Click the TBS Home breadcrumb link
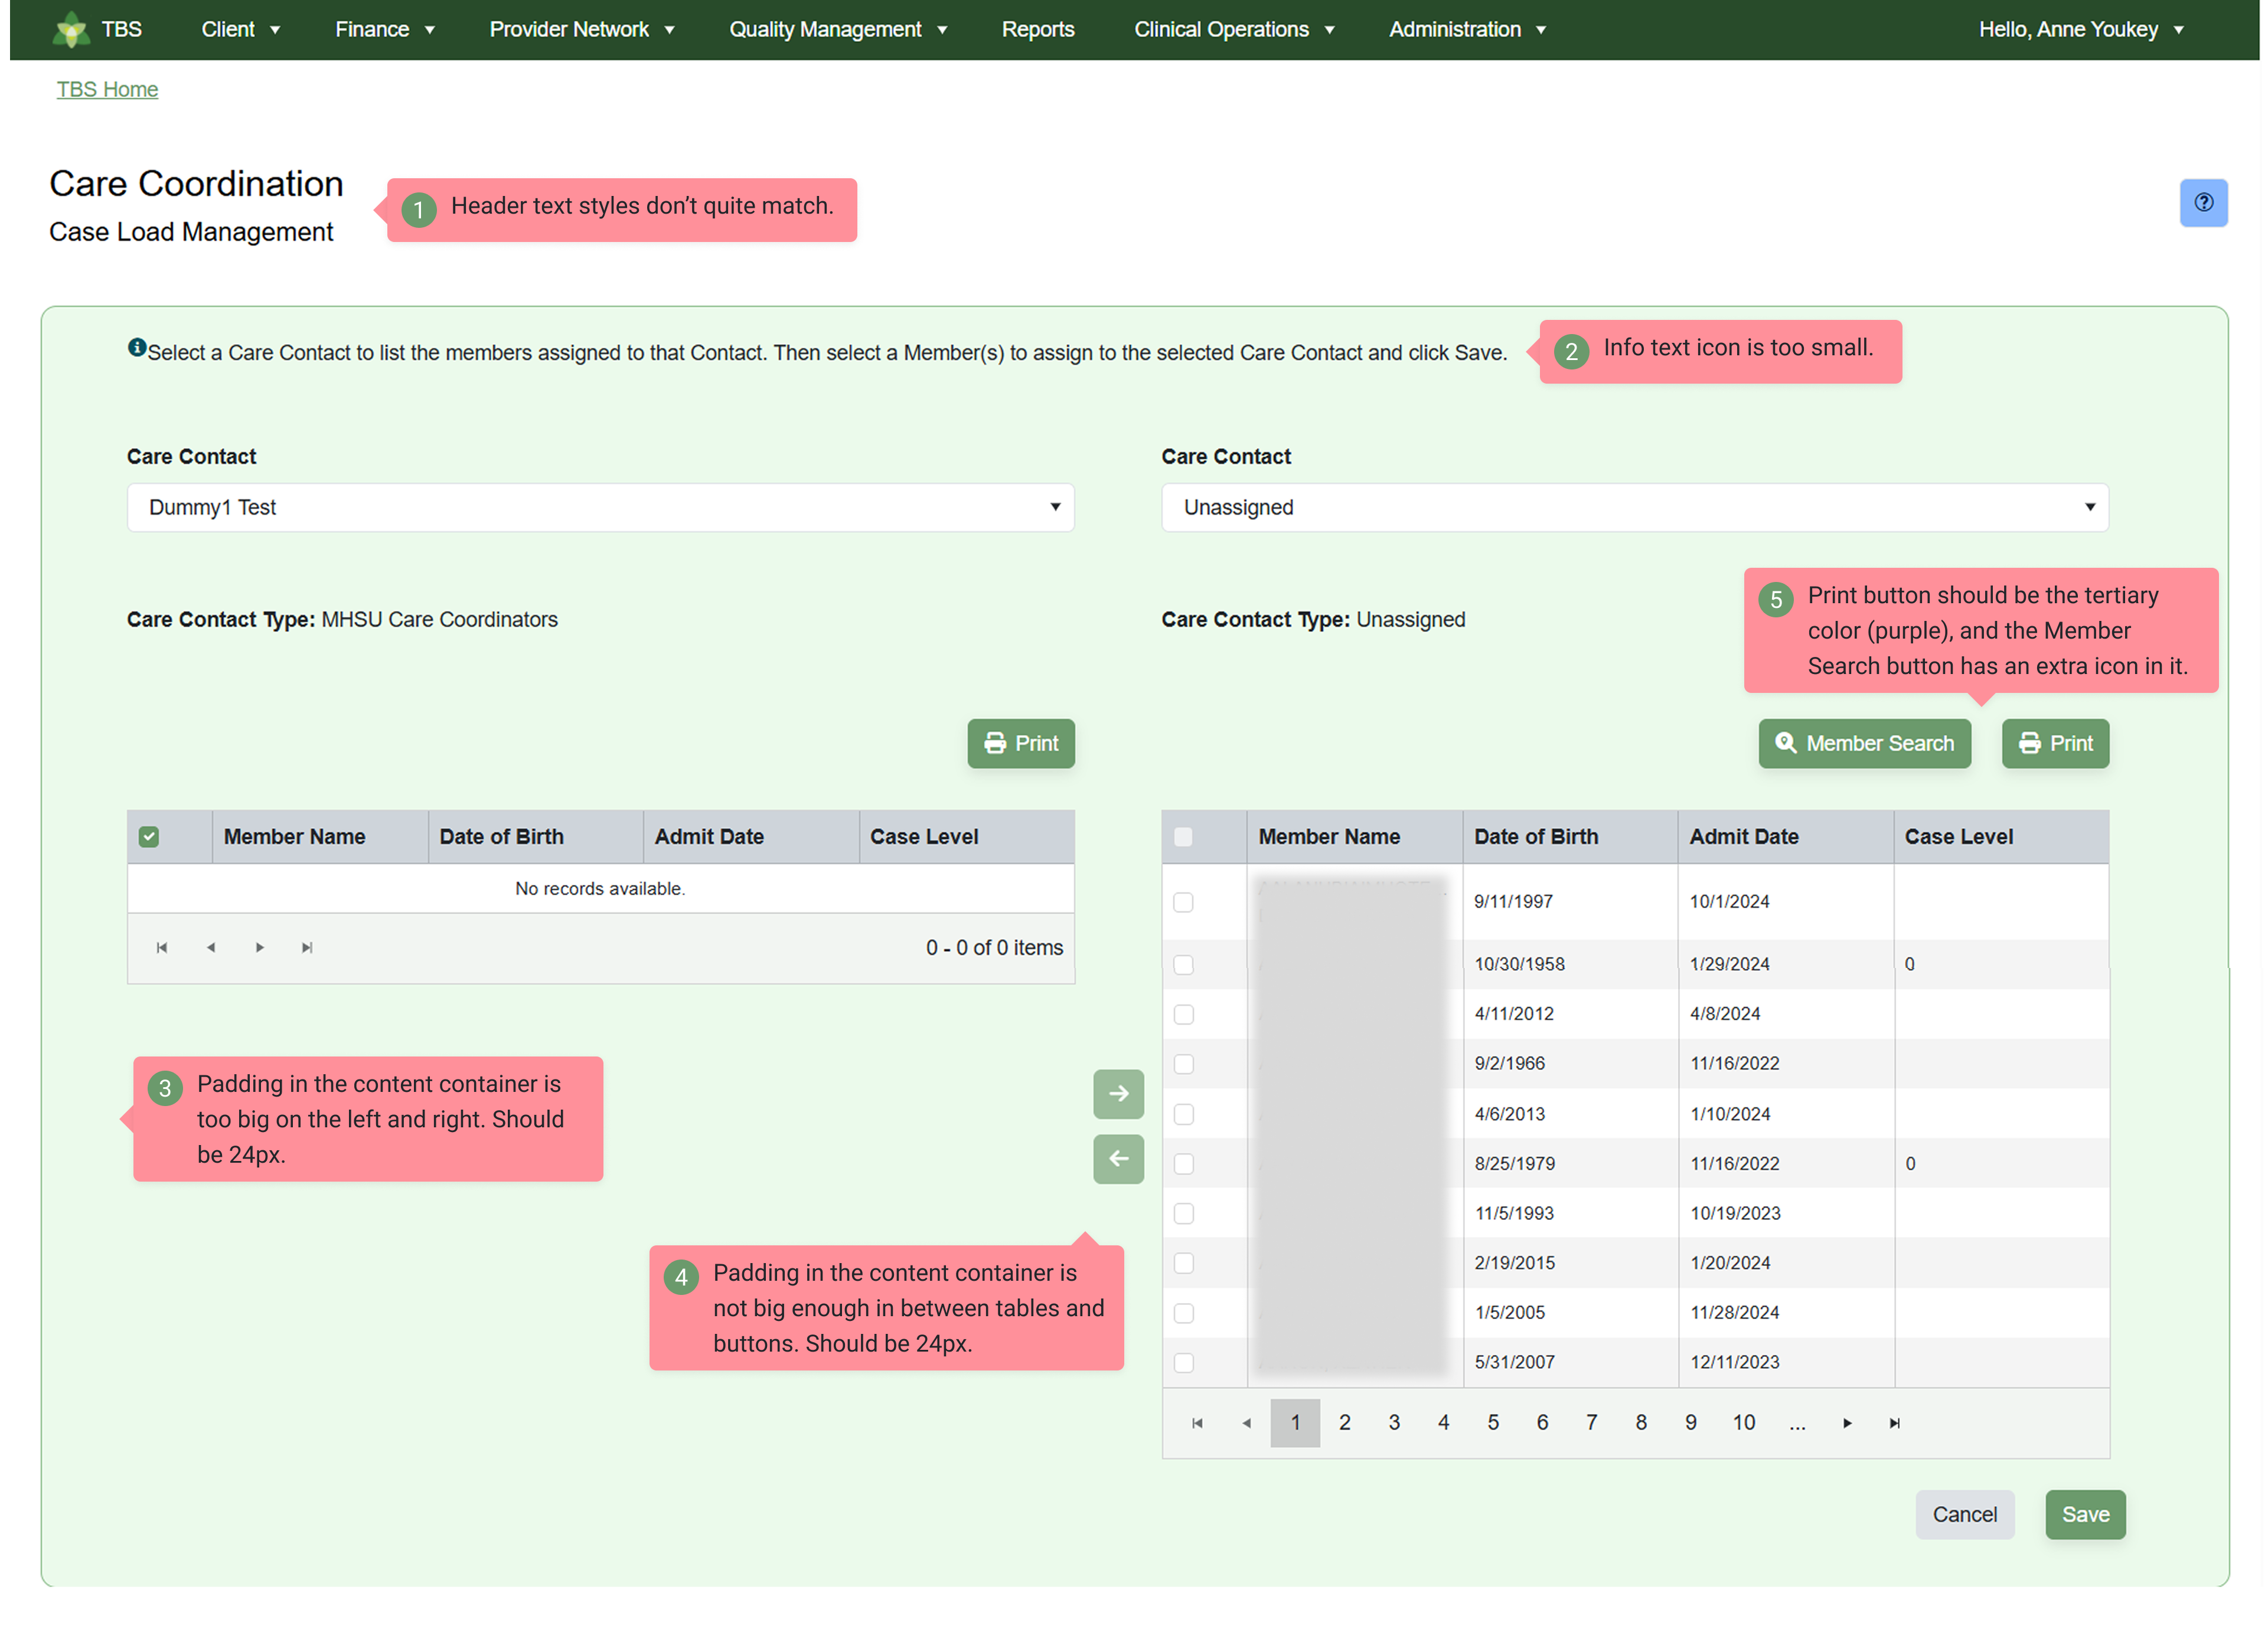 pyautogui.click(x=107, y=89)
